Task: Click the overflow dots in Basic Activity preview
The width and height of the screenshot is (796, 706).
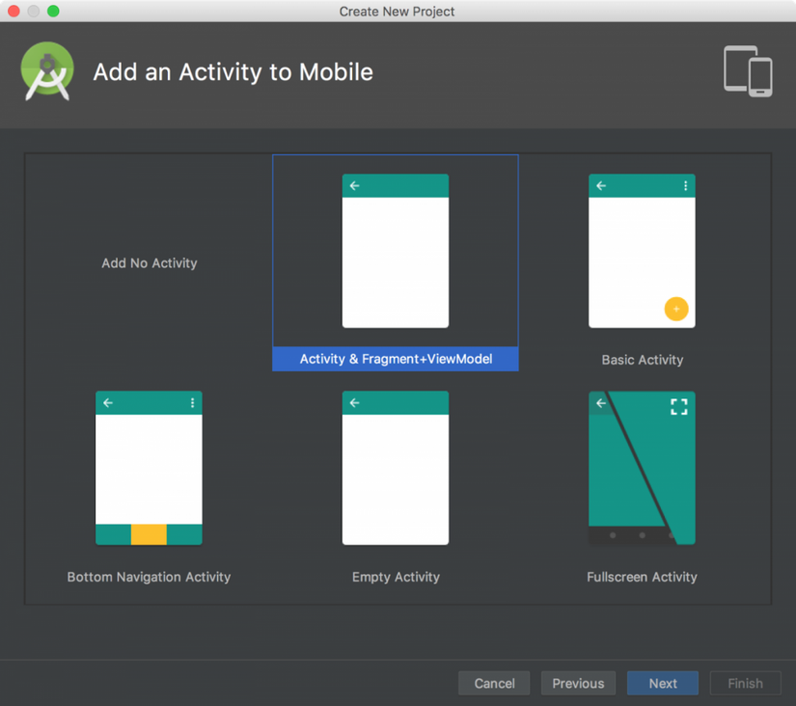Action: pyautogui.click(x=685, y=186)
